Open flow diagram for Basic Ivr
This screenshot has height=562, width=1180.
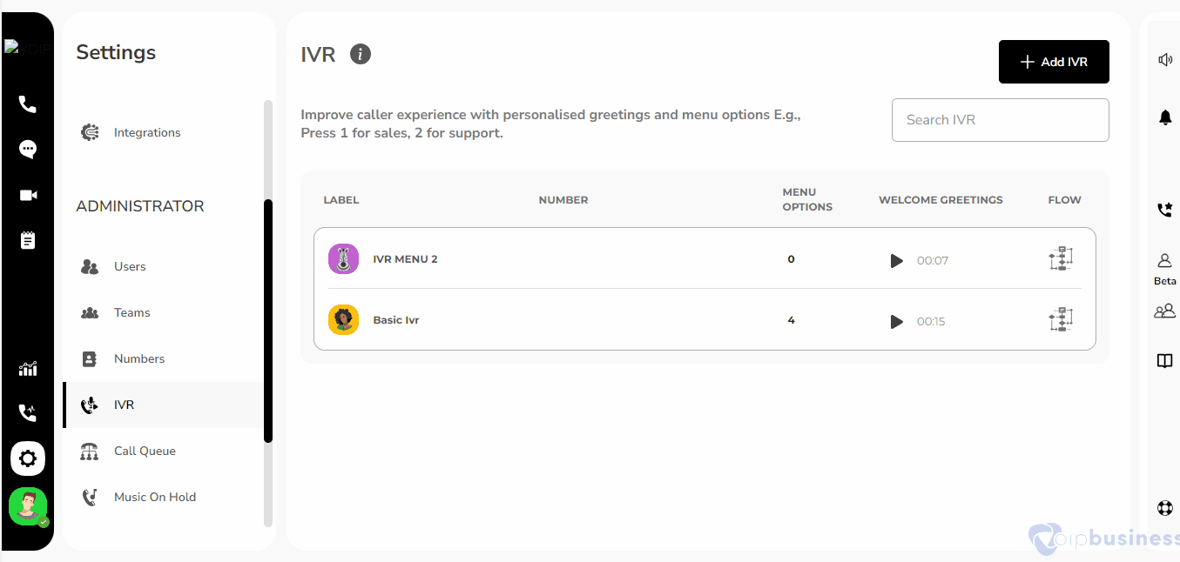point(1061,320)
